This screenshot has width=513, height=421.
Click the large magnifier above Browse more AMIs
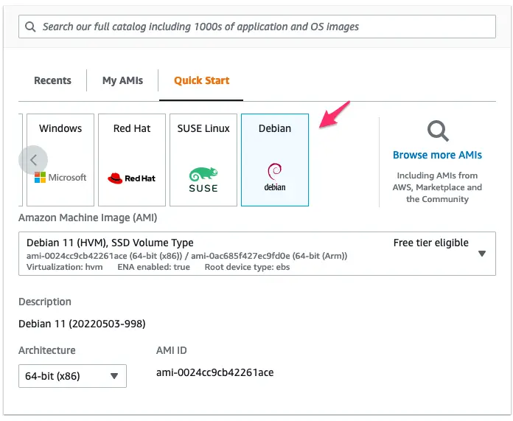438,131
